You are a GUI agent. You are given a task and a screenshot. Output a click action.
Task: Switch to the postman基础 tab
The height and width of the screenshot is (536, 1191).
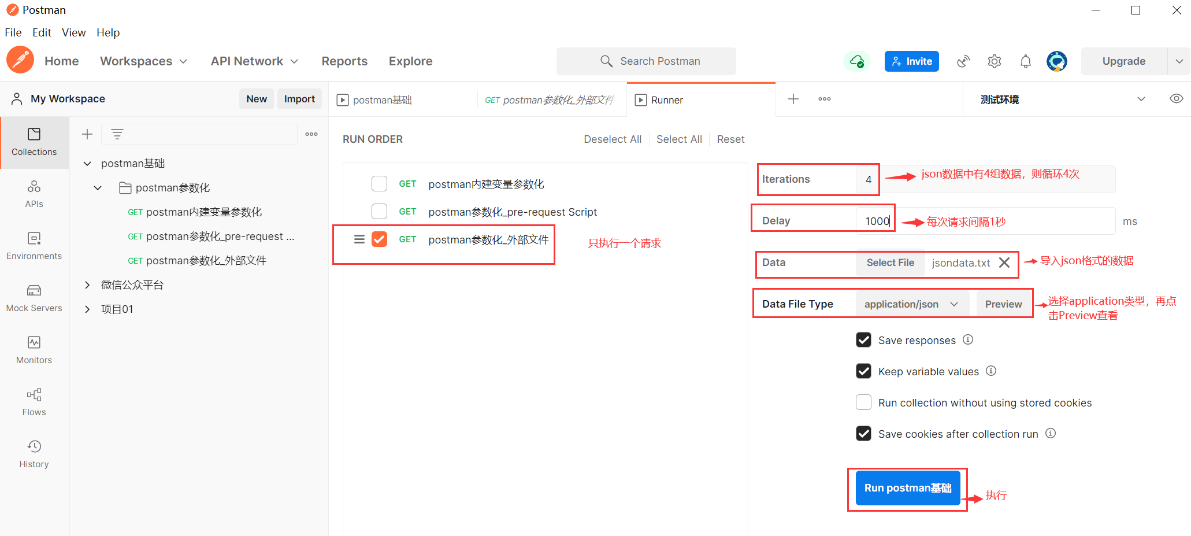382,100
